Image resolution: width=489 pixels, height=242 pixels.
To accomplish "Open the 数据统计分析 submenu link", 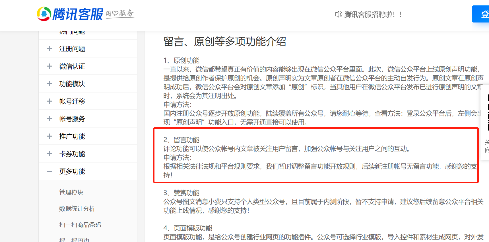I will pyautogui.click(x=77, y=209).
